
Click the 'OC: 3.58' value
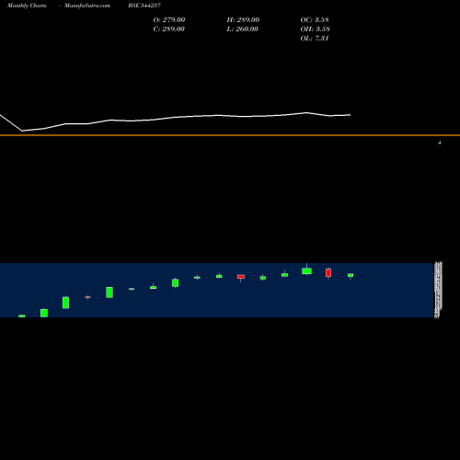pyautogui.click(x=315, y=20)
